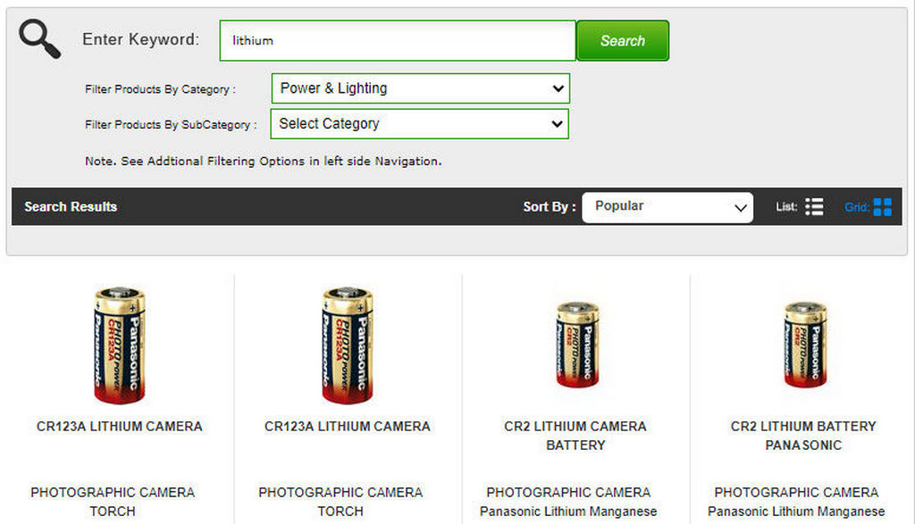This screenshot has width=915, height=524.
Task: Click second PHOTOGRAPHIC CAMERA TORCH description
Action: [340, 502]
